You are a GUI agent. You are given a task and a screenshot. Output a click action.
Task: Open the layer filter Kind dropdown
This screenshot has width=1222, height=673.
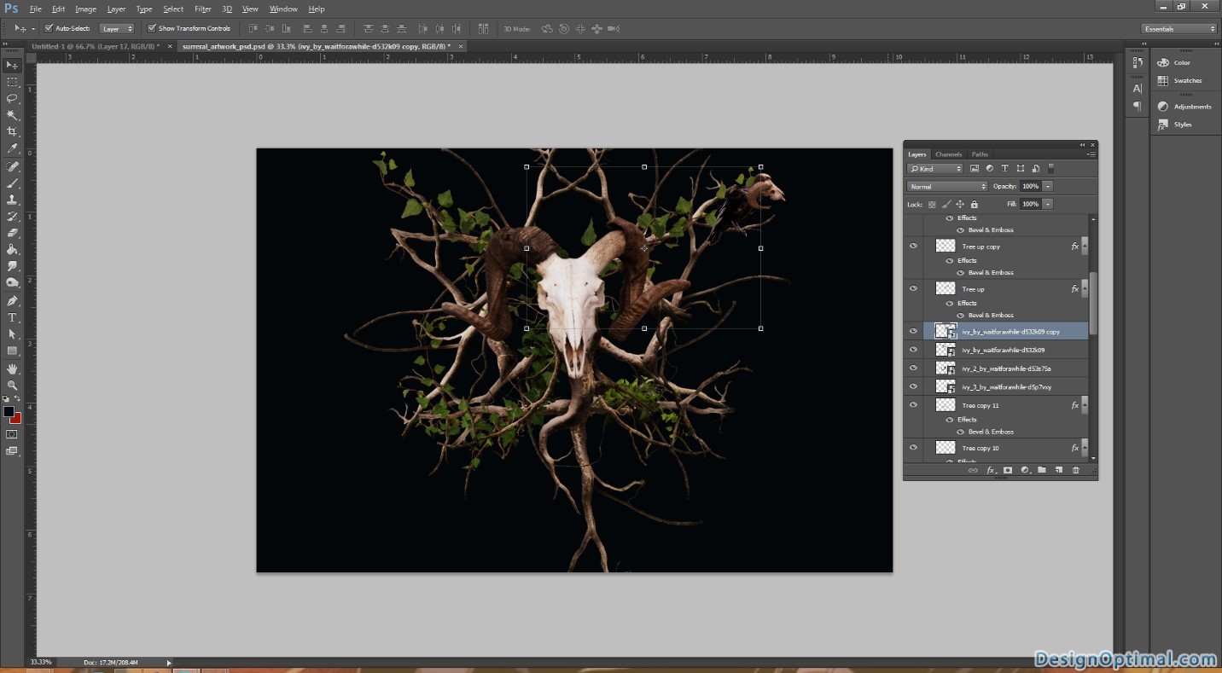[x=935, y=168]
